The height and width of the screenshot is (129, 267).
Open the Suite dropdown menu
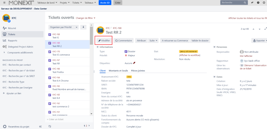coord(153,41)
